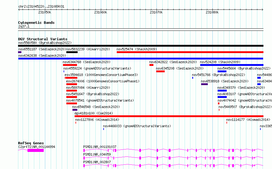Open nsv6342638 (Sedlazeck2020) variant label
The width and height of the screenshot is (272, 169).
pyautogui.click(x=42, y=56)
